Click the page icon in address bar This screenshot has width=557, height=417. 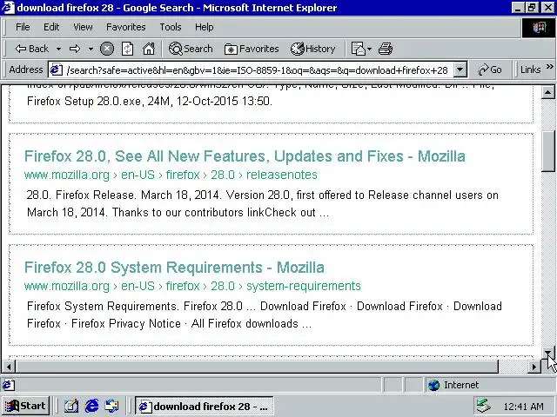[56, 69]
